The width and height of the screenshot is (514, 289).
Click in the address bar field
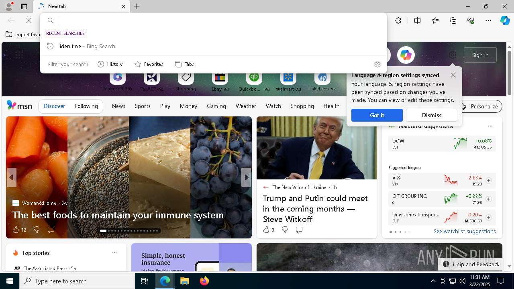[221, 20]
